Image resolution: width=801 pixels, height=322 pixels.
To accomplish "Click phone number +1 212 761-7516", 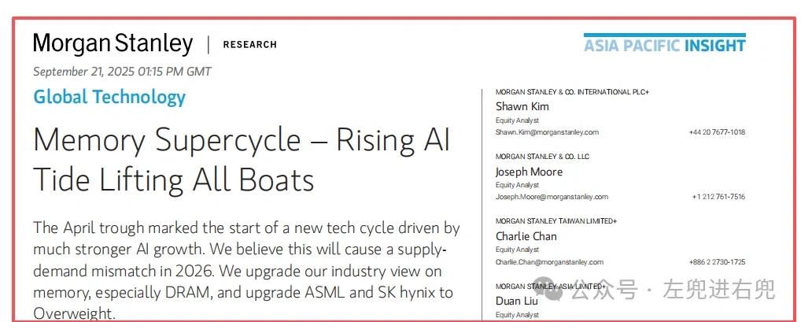I will (x=718, y=197).
